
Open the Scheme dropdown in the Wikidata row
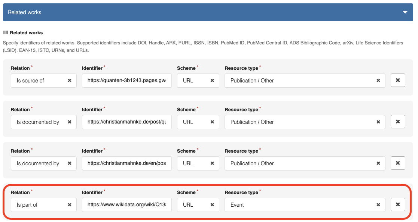[x=193, y=205]
